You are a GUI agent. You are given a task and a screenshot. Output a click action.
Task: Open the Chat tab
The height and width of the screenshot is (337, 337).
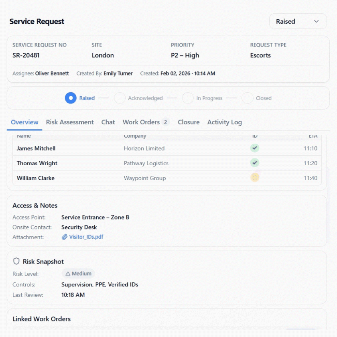pyautogui.click(x=108, y=122)
